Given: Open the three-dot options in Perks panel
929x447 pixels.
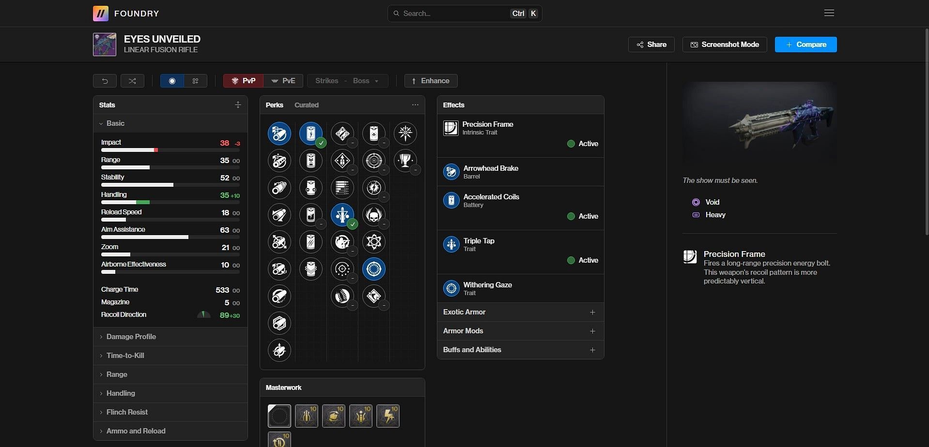Looking at the screenshot, I should point(415,104).
